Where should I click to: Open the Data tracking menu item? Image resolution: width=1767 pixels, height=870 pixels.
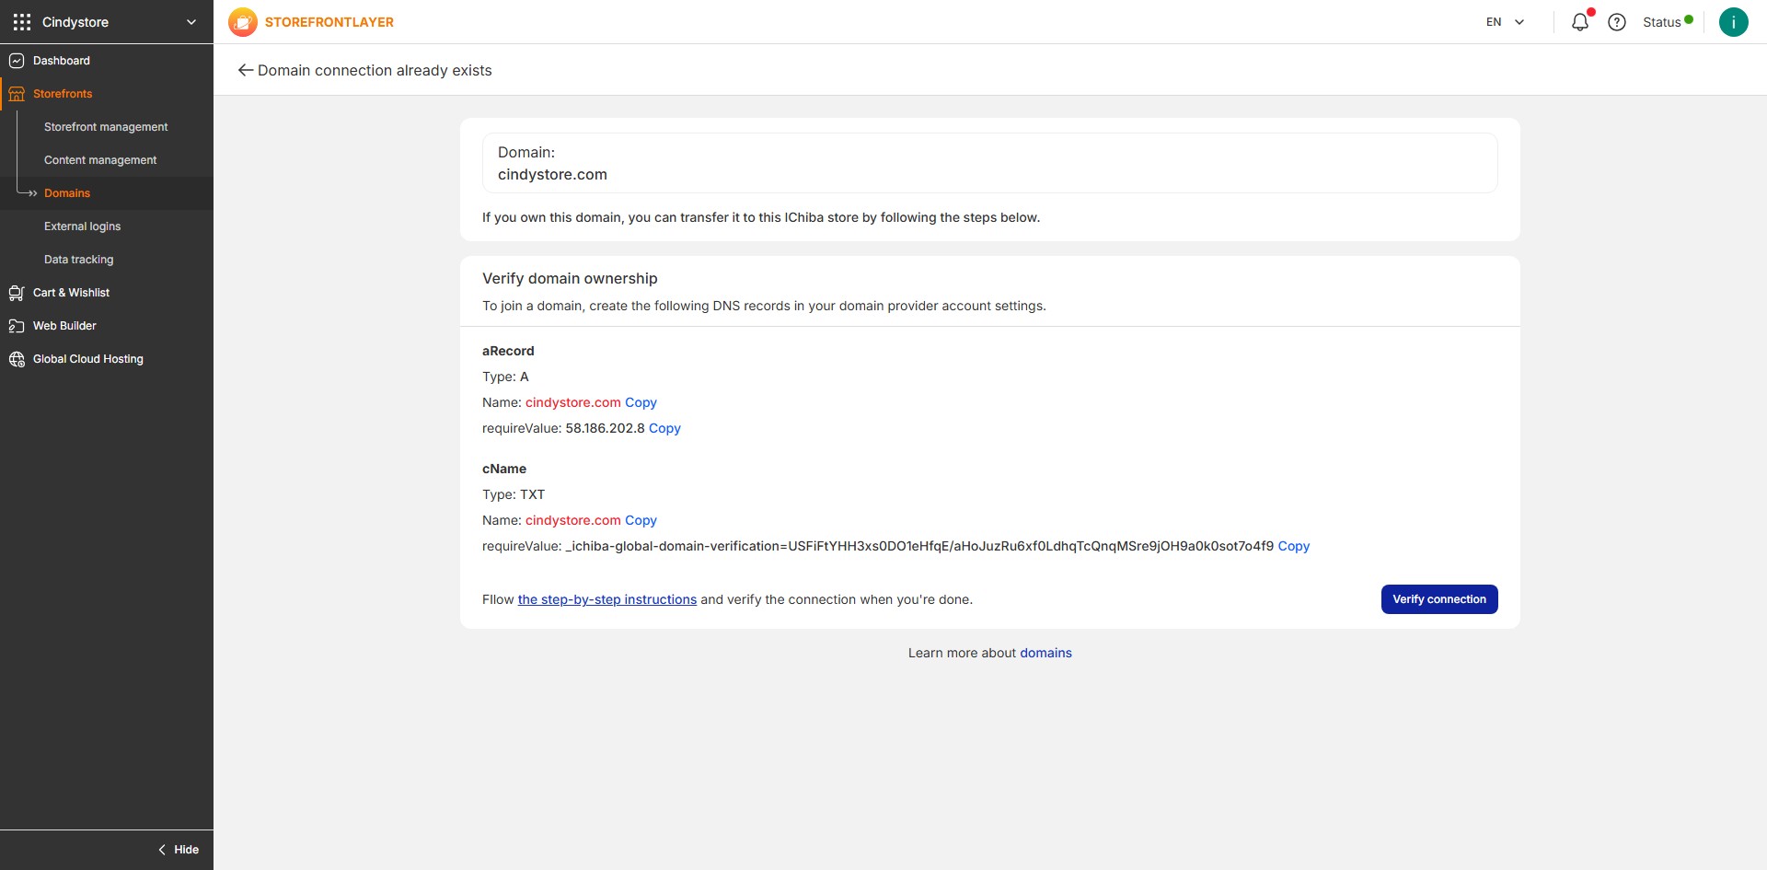coord(78,260)
